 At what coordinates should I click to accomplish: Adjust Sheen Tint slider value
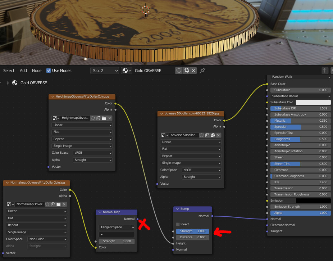pyautogui.click(x=301, y=164)
